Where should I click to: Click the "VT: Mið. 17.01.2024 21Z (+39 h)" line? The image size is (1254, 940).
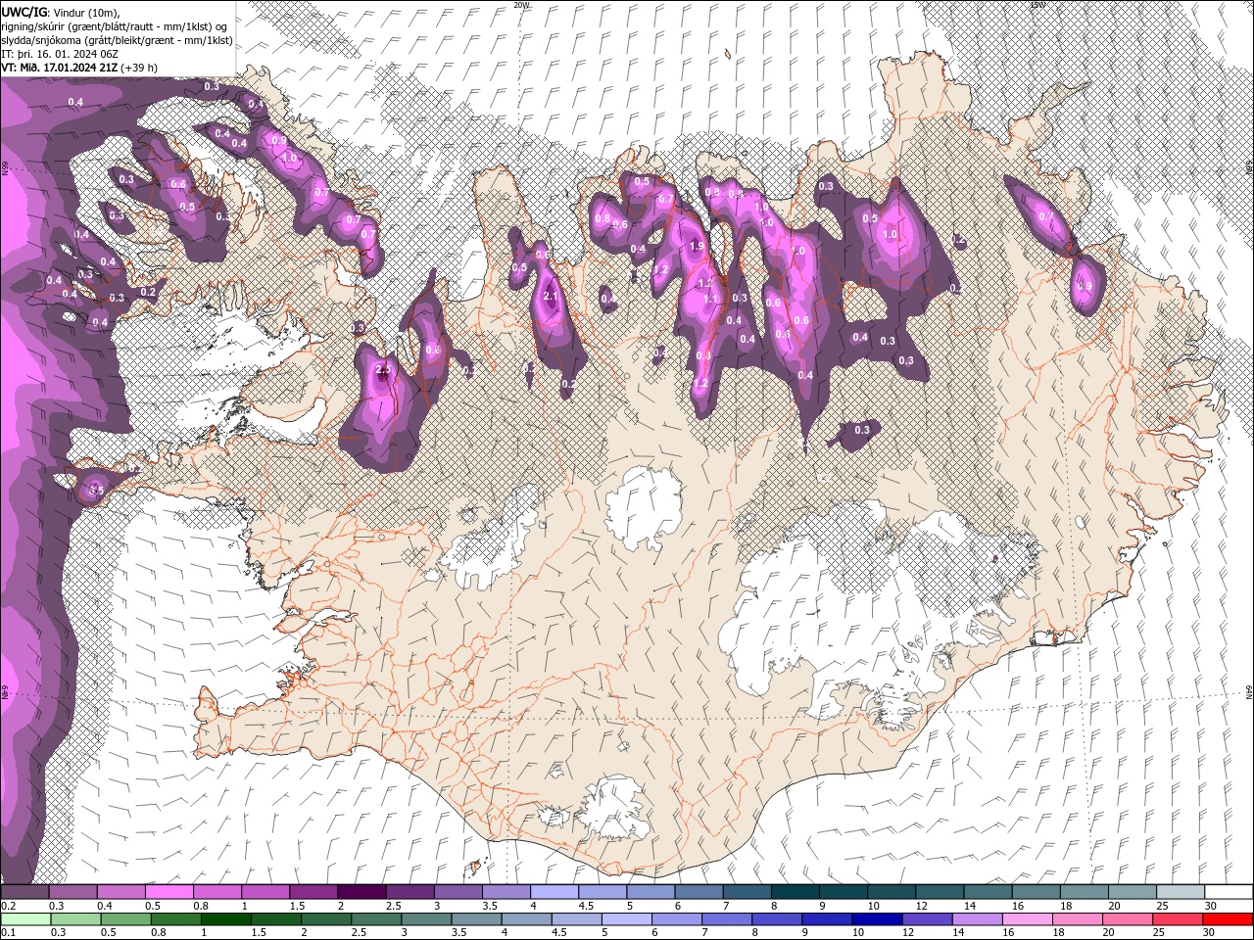[79, 68]
